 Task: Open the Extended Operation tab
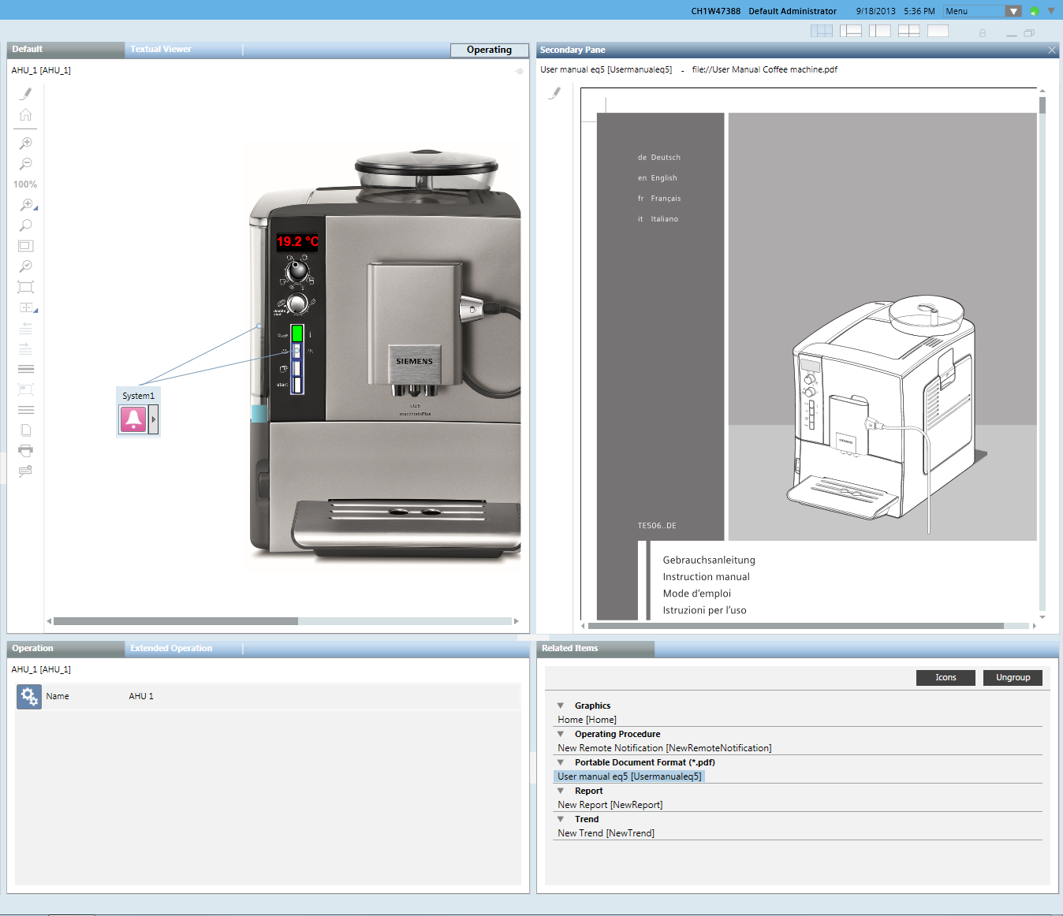point(171,649)
